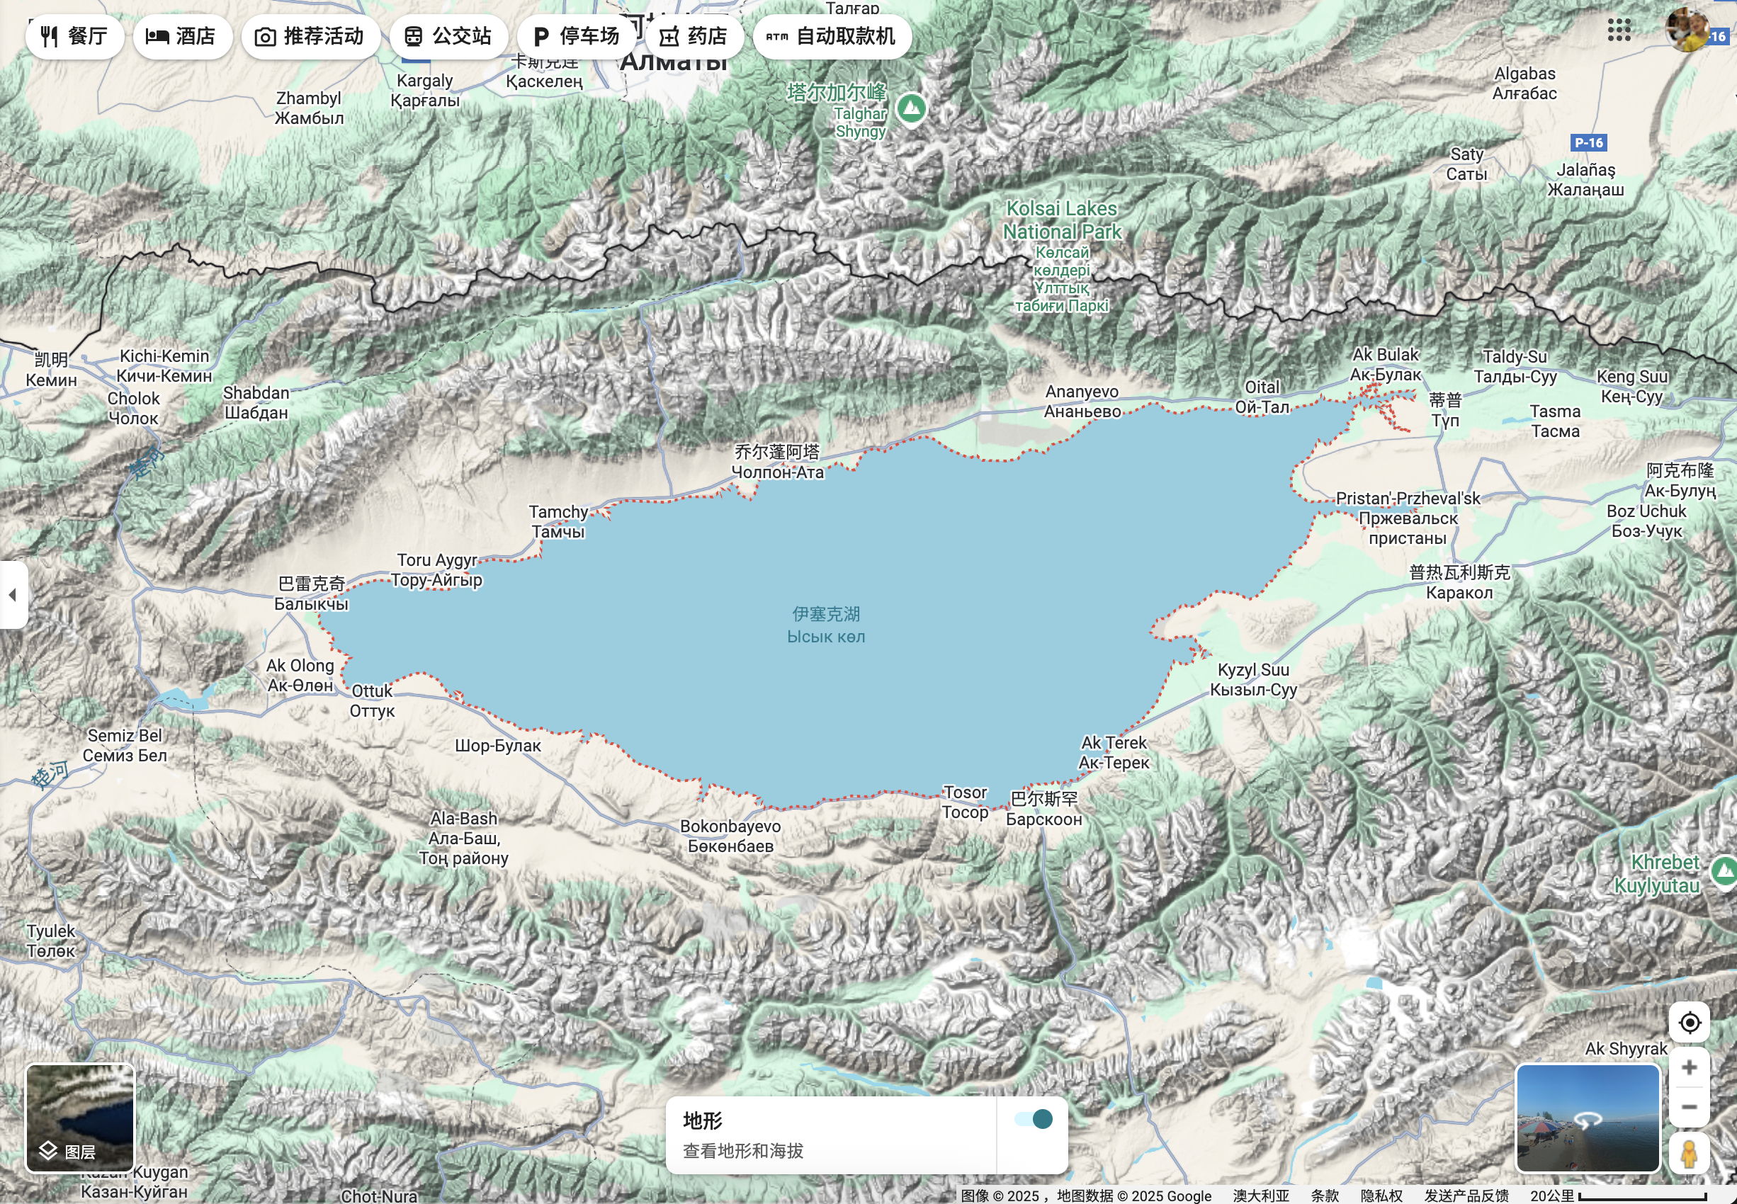Zoom out with the minus button
The height and width of the screenshot is (1204, 1737).
[x=1690, y=1107]
